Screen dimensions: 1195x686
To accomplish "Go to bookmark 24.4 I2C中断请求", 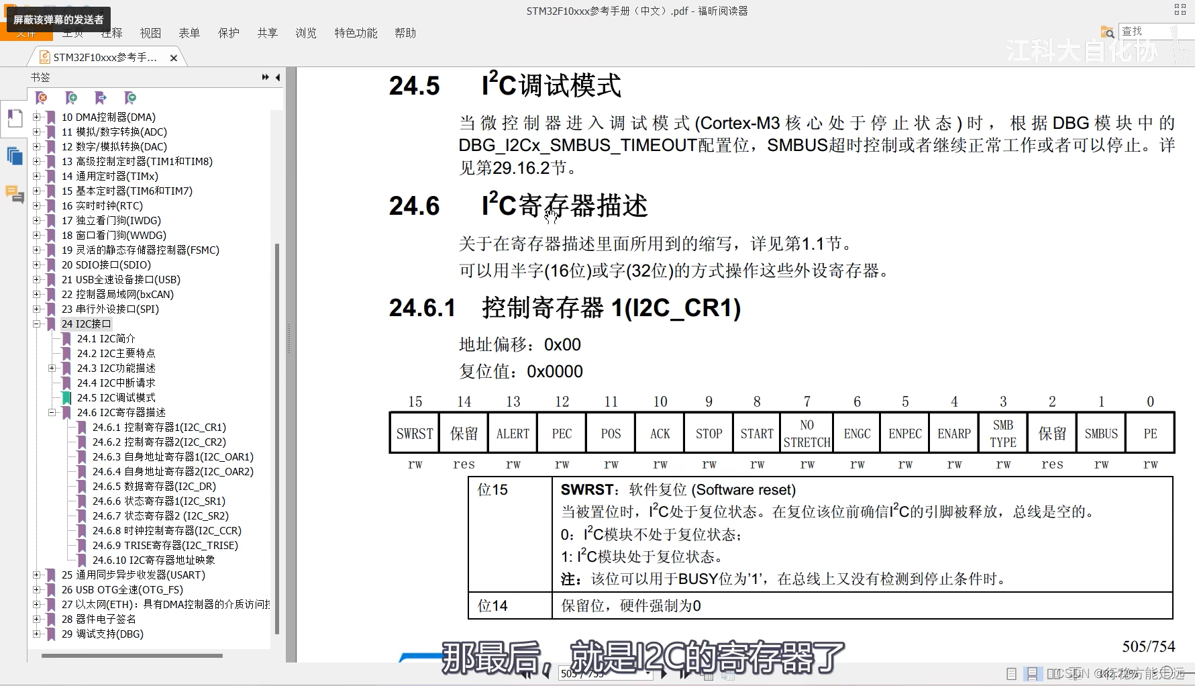I will point(116,383).
